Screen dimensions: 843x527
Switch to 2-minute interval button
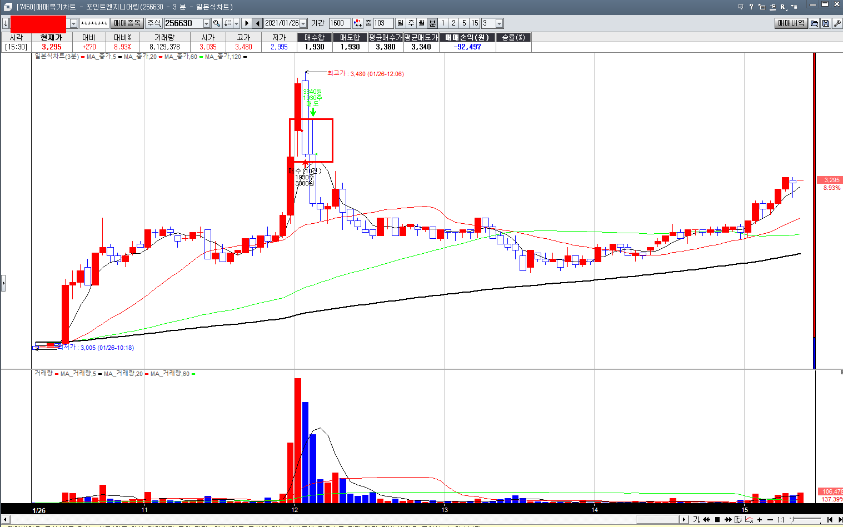[453, 23]
